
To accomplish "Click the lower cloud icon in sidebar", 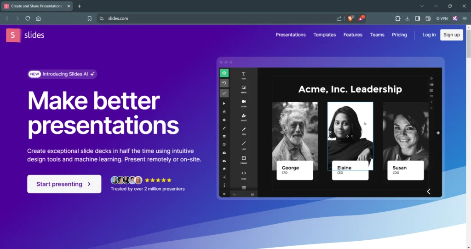I will 224,161.
